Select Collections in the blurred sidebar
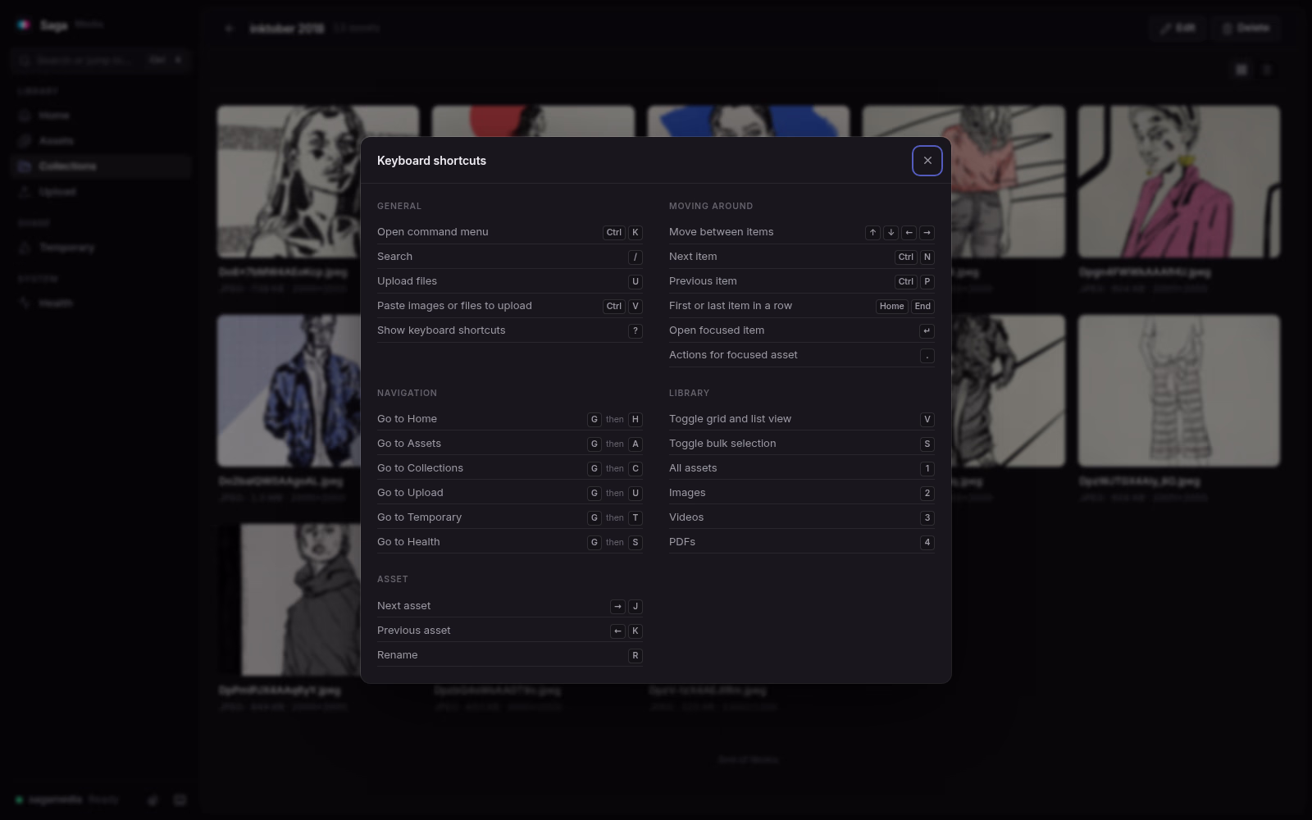The height and width of the screenshot is (820, 1312). tap(102, 166)
